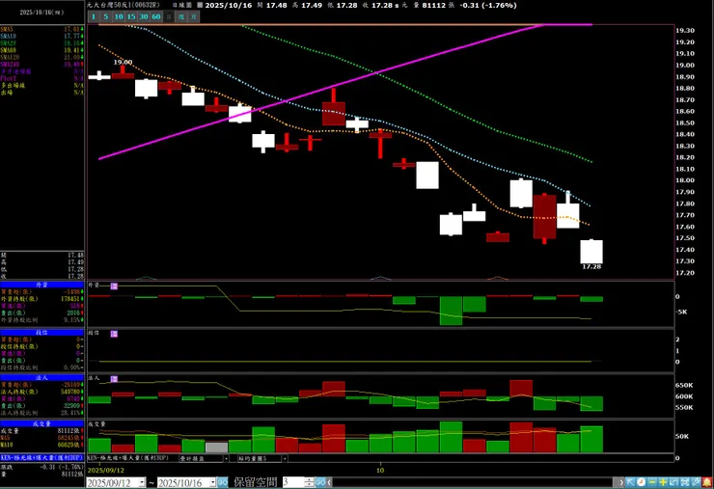This screenshot has height=489, width=714.
Task: Click the 19.00 high price label on chart
Action: [123, 62]
